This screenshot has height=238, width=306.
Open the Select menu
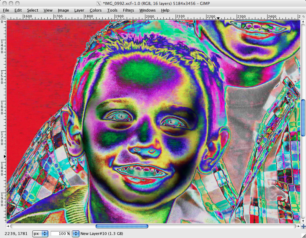coord(32,10)
